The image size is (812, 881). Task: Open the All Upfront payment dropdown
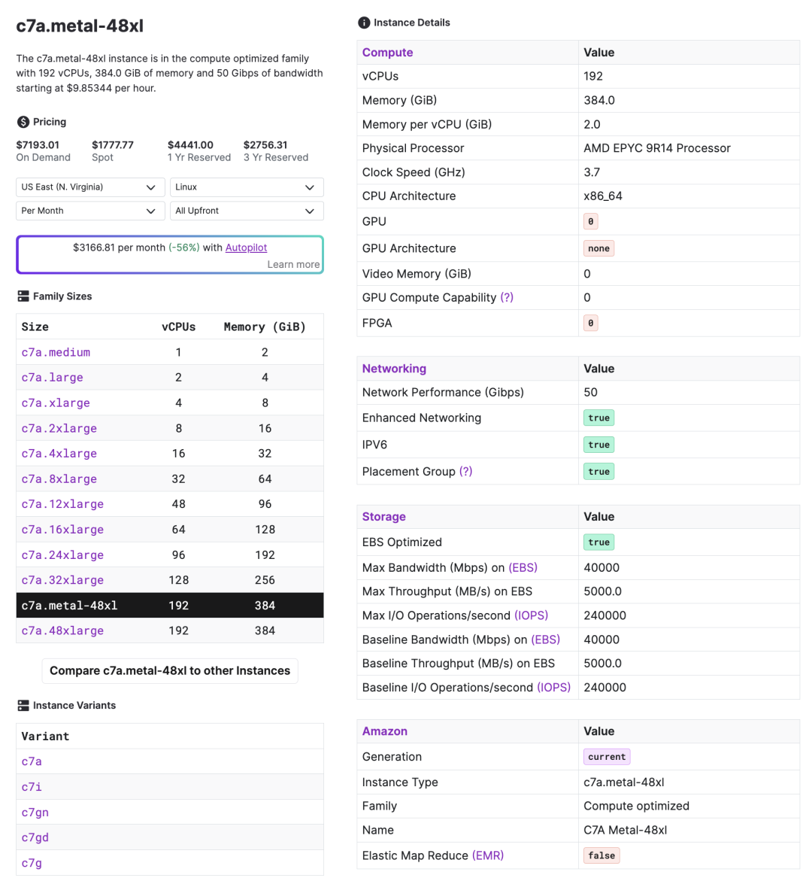click(x=247, y=211)
